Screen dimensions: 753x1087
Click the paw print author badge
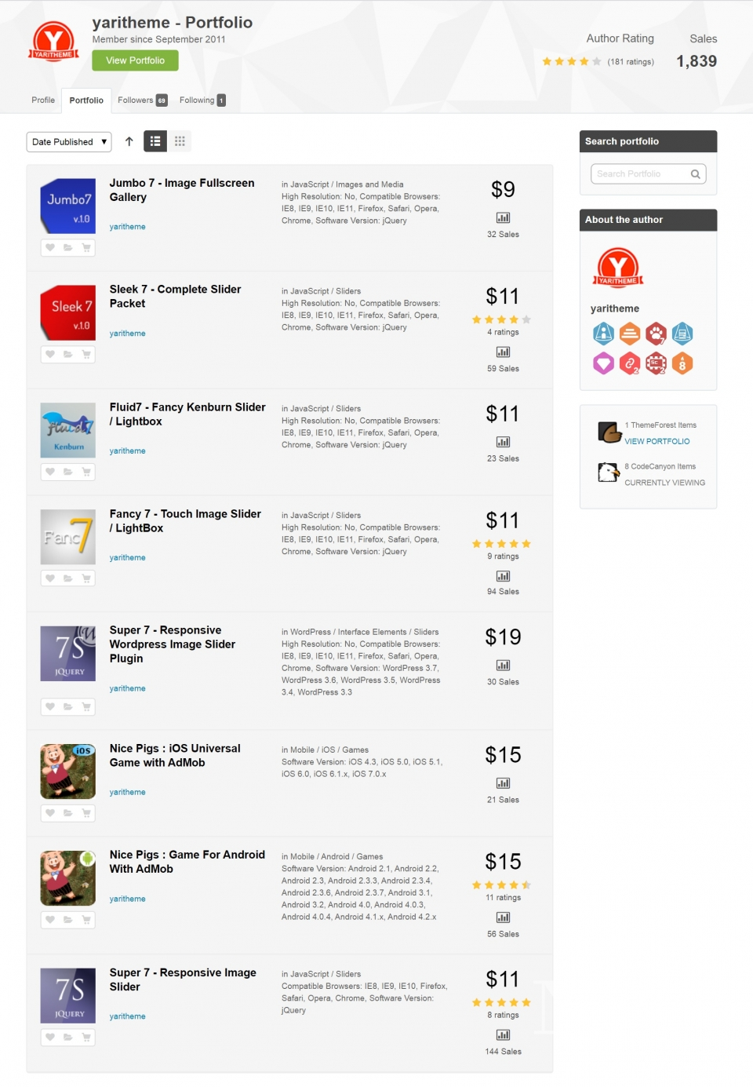click(656, 334)
